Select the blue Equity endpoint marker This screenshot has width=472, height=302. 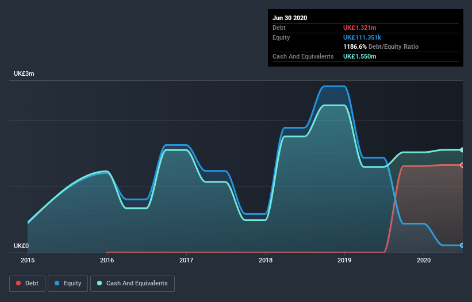point(462,245)
